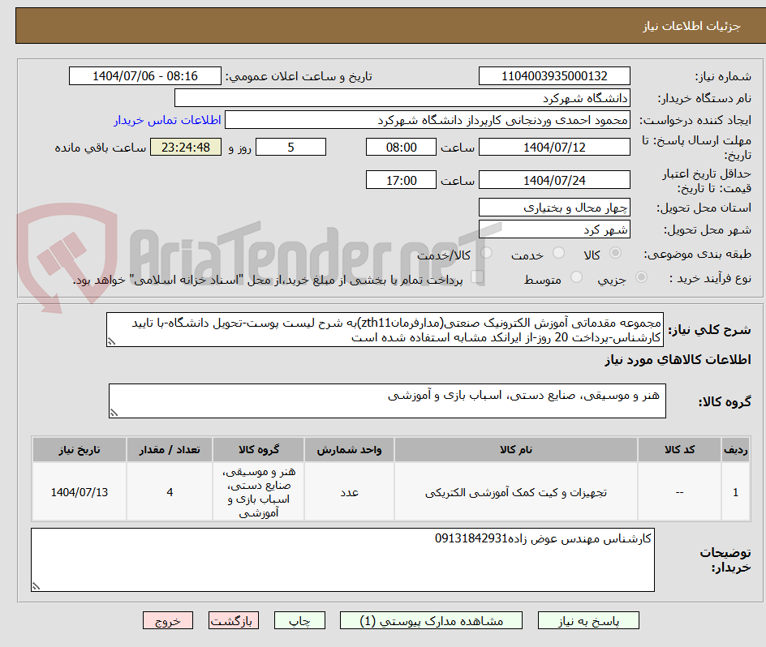Click the پاسخ به نیاز button
The image size is (766, 647).
(x=588, y=620)
